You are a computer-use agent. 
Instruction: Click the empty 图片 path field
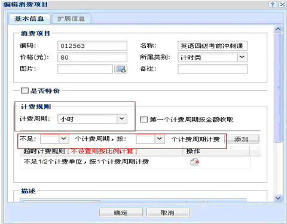tap(86, 69)
